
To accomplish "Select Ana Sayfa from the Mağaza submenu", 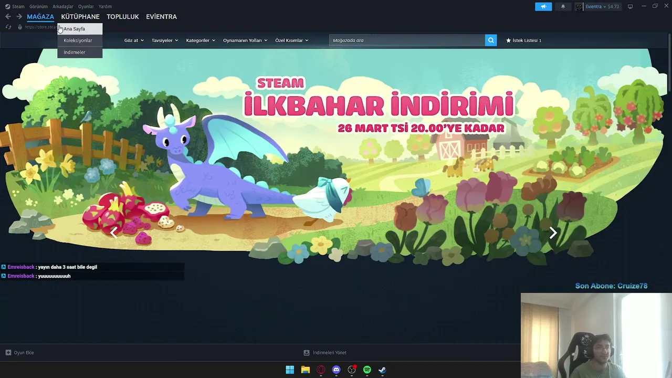I will coord(80,29).
